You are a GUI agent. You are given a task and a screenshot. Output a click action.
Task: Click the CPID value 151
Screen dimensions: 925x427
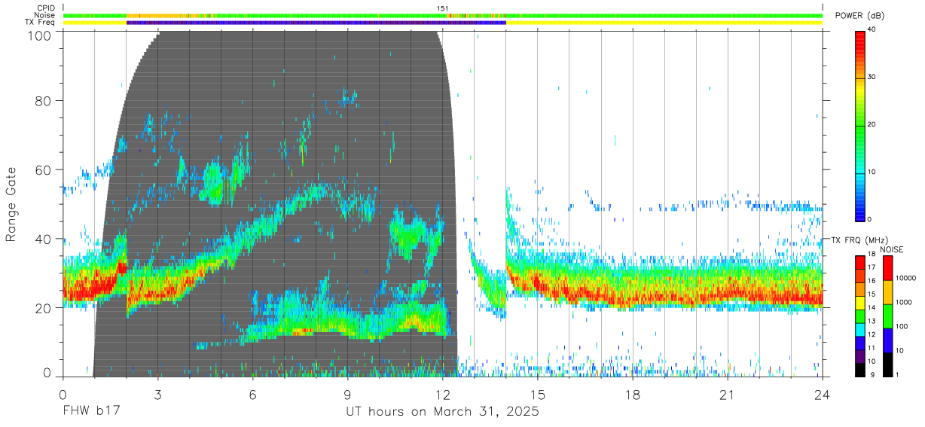[x=443, y=8]
